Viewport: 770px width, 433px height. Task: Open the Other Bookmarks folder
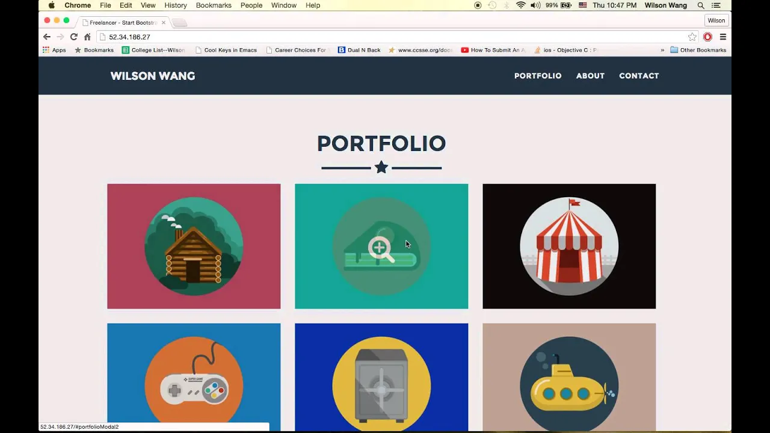tap(698, 50)
